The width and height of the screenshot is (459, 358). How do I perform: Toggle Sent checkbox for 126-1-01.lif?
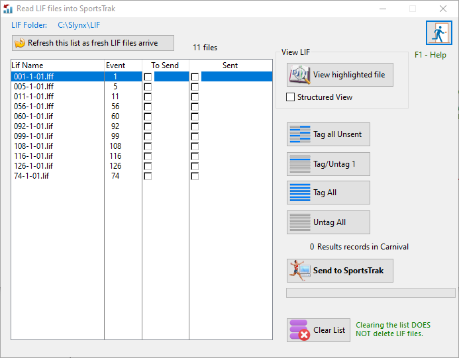(x=195, y=166)
